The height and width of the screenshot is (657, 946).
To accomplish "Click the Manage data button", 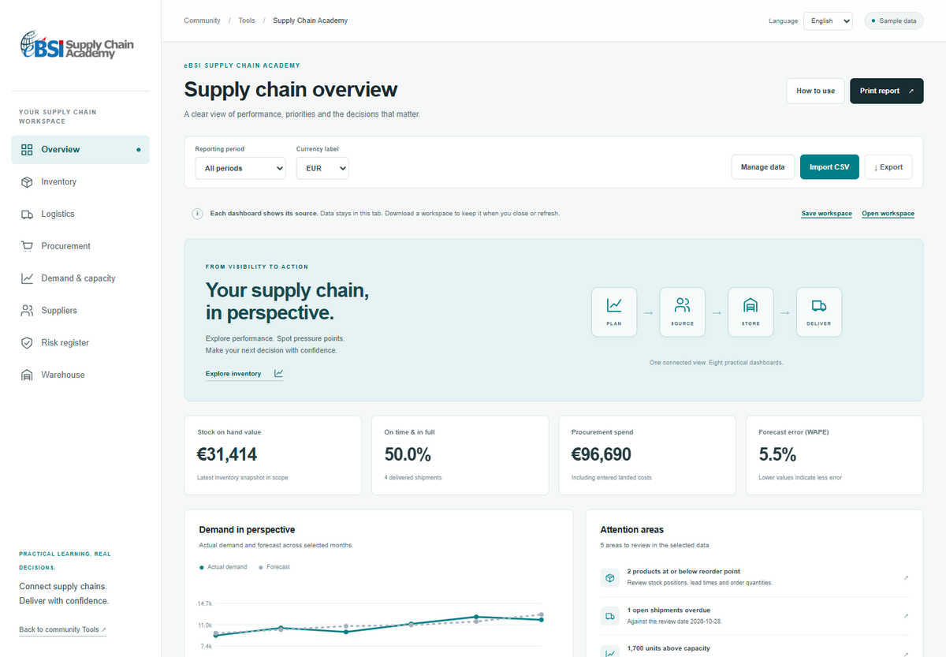I will pos(763,167).
